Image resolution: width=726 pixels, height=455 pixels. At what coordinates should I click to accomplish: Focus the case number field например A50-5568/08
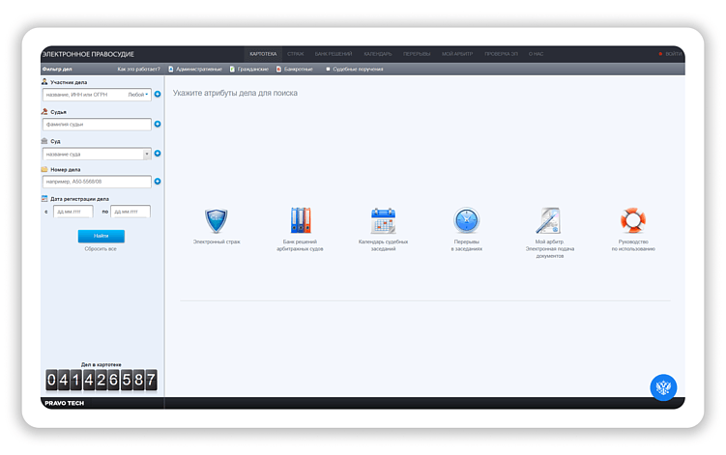point(97,182)
